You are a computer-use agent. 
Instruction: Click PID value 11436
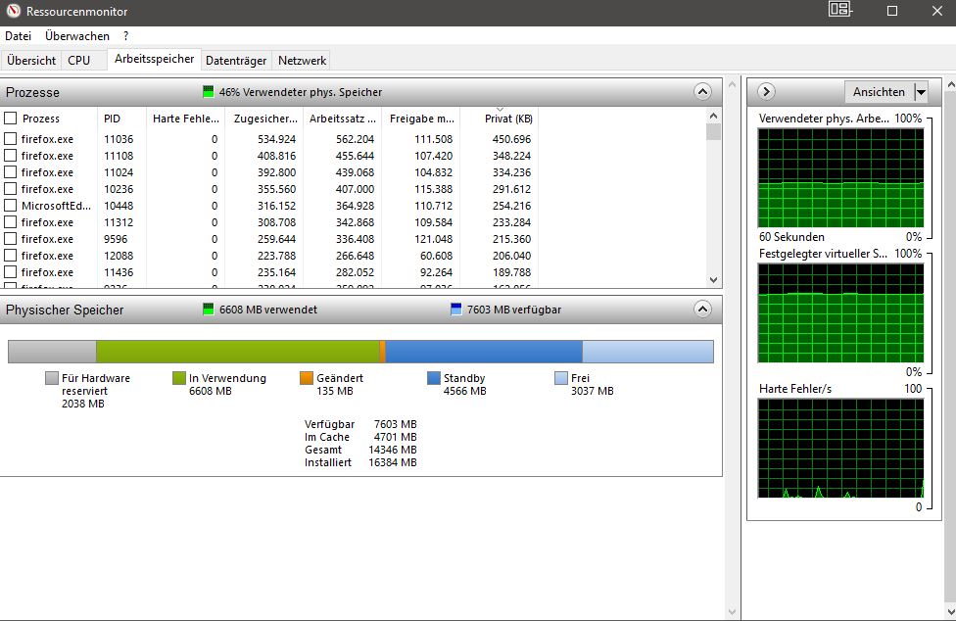pos(119,272)
